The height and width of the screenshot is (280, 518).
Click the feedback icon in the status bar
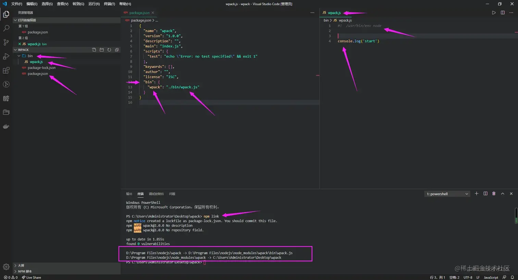click(x=504, y=277)
